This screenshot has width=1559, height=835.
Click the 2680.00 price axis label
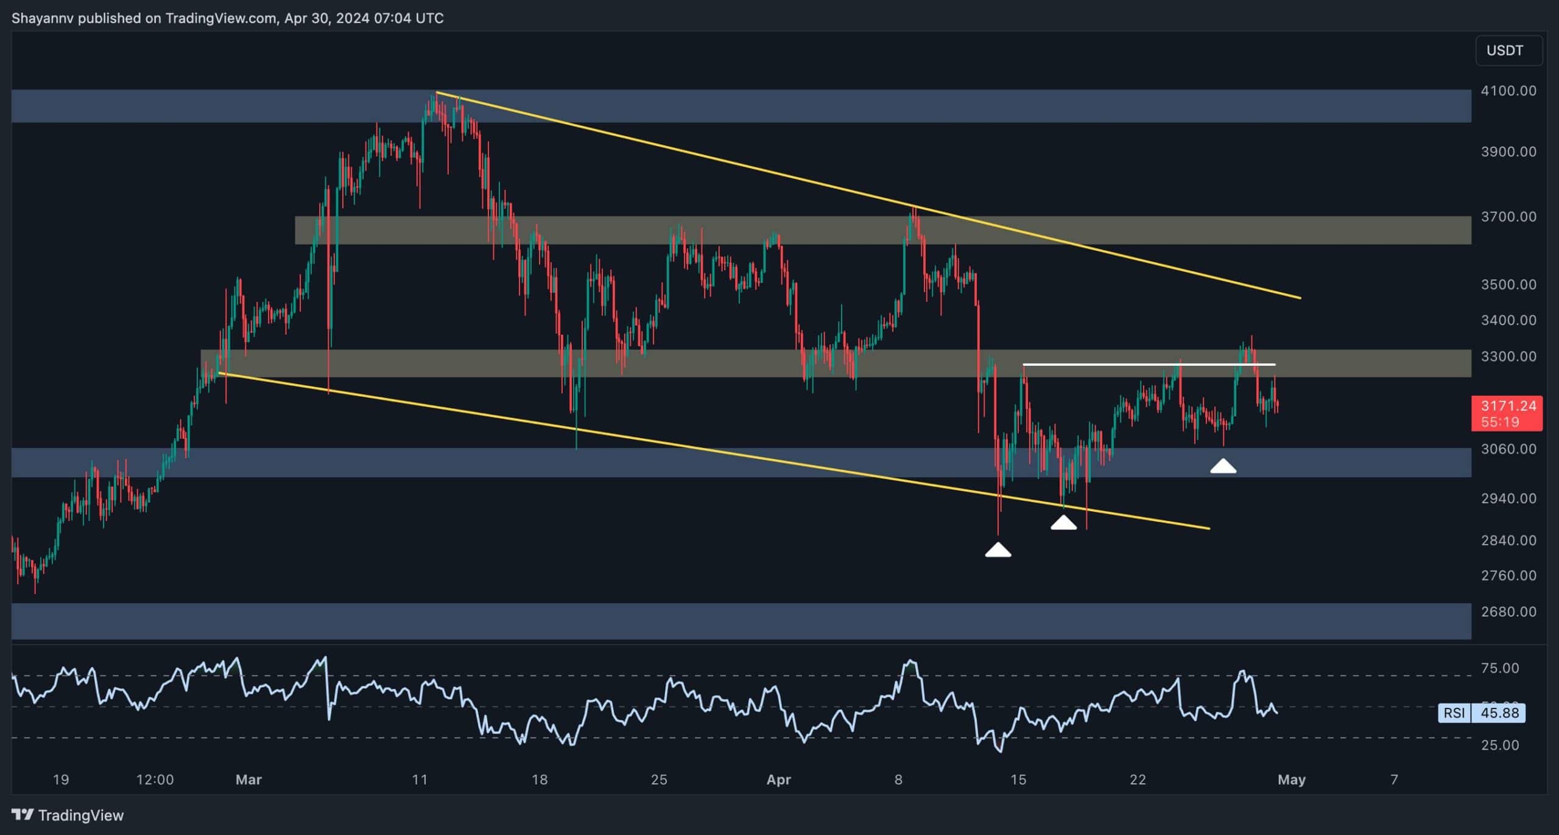coord(1508,612)
